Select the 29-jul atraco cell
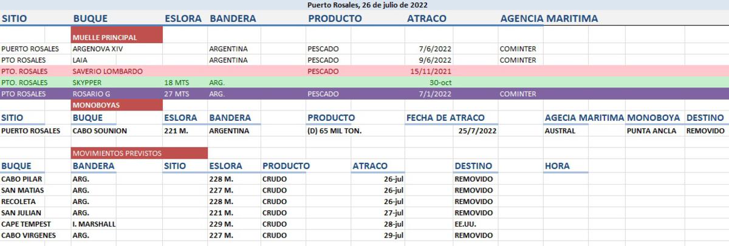Viewport: 729px width, 246px height. [378, 235]
